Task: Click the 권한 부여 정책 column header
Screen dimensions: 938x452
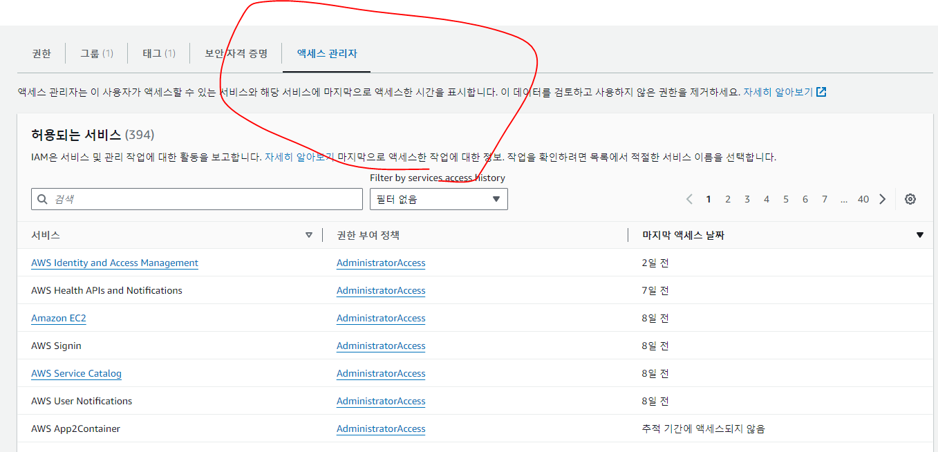Action: (368, 235)
